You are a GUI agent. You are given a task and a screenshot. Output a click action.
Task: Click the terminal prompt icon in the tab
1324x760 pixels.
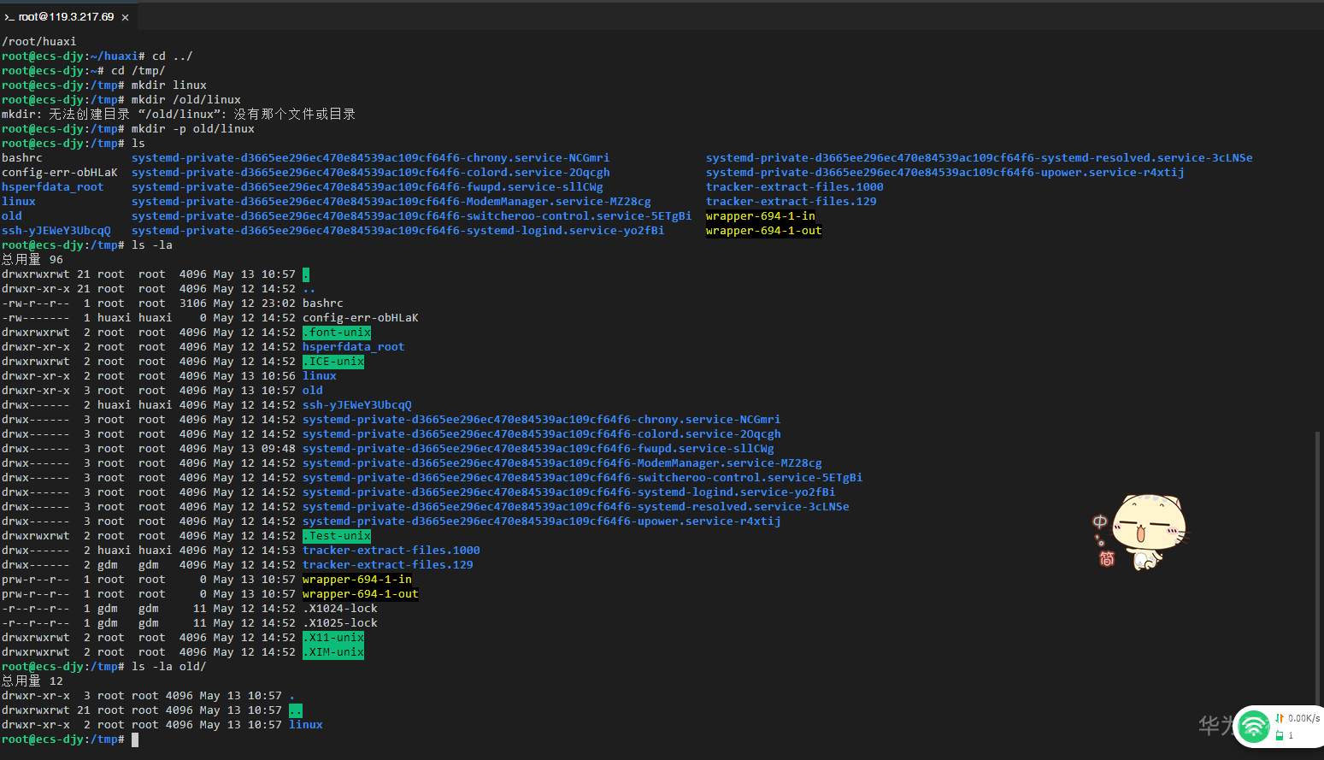click(x=9, y=17)
